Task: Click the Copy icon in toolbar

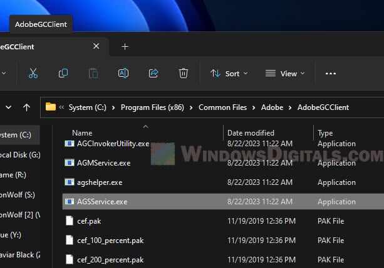Action: [63, 73]
